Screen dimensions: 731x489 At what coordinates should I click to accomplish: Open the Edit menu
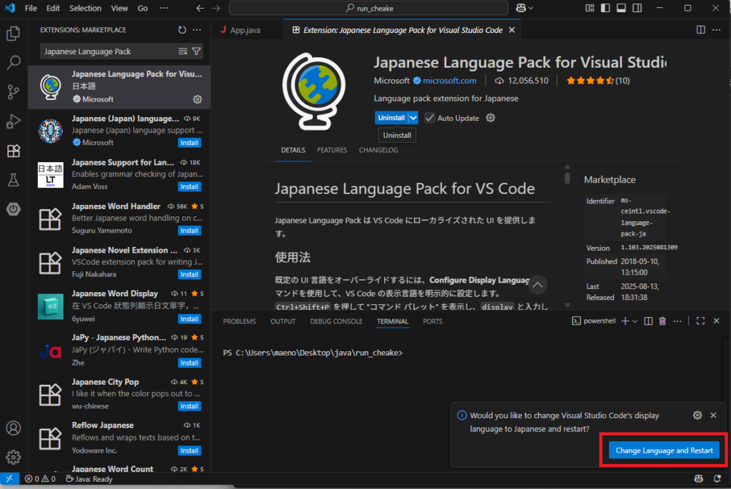53,8
